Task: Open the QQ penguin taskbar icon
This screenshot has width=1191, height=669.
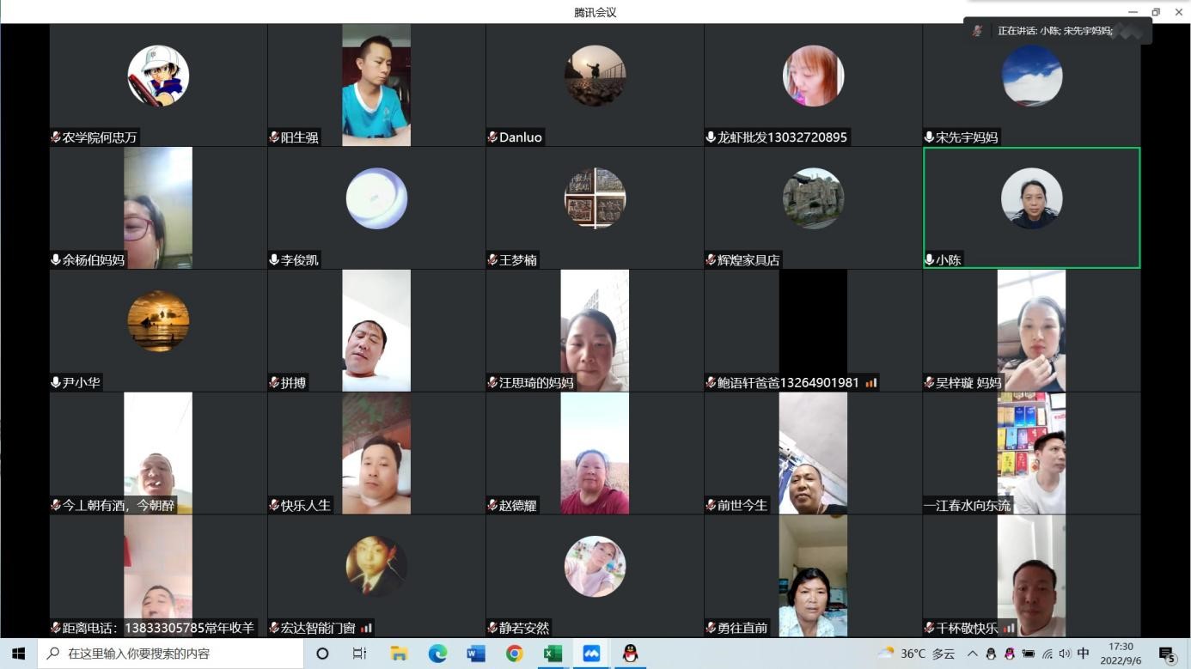Action: coord(630,654)
